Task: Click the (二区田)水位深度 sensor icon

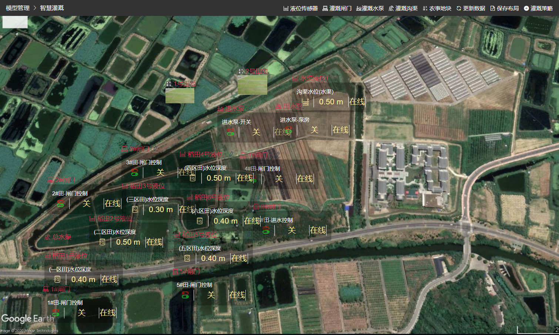Action: click(x=102, y=242)
